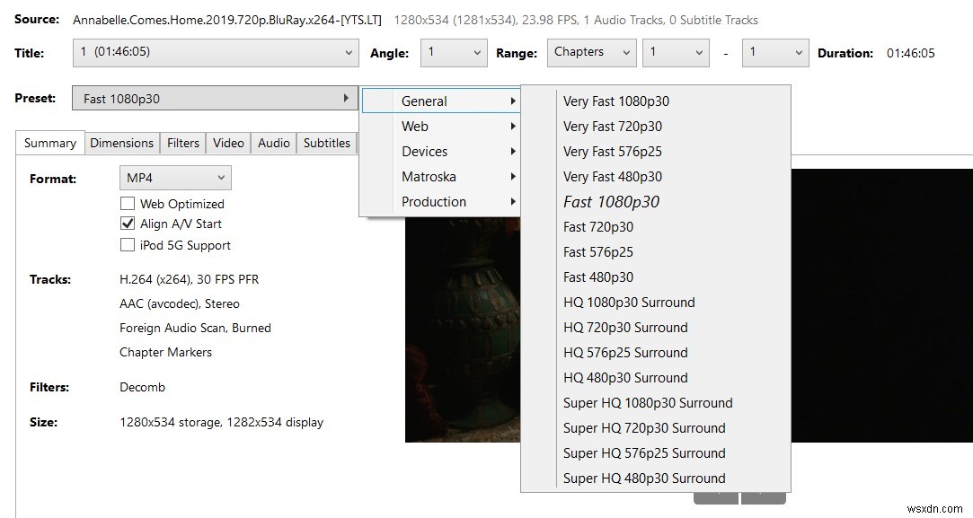Switch to the Video tab
This screenshot has height=518, width=973.
[228, 143]
